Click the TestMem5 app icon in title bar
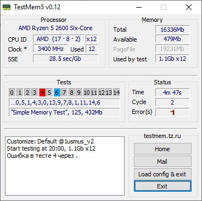Image resolution: width=202 pixels, height=201 pixels. click(x=7, y=7)
